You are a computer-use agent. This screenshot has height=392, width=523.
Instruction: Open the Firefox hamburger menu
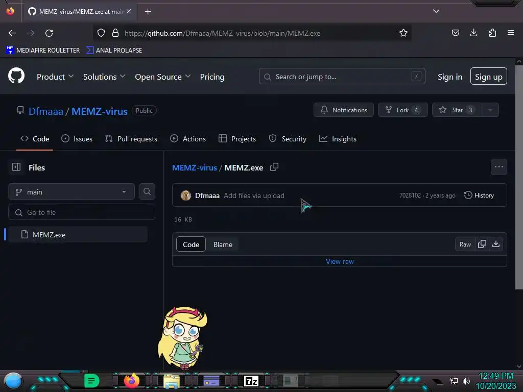(511, 33)
